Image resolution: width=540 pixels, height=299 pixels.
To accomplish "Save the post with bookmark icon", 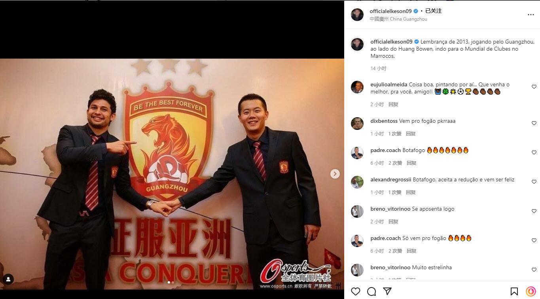I will pos(514,291).
